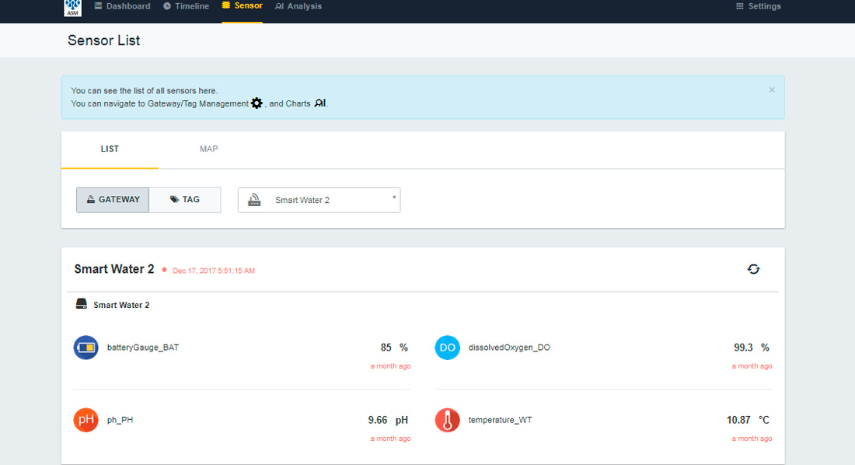Click the 99.3 % oxygen value

pyautogui.click(x=752, y=348)
